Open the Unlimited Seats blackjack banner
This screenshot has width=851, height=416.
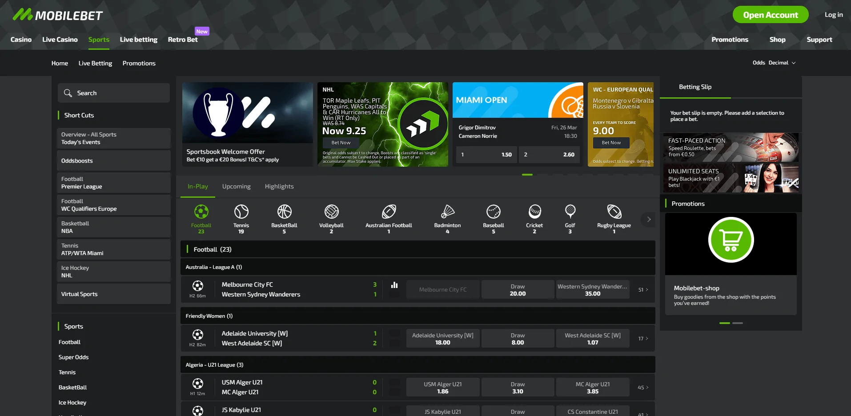[x=731, y=178]
